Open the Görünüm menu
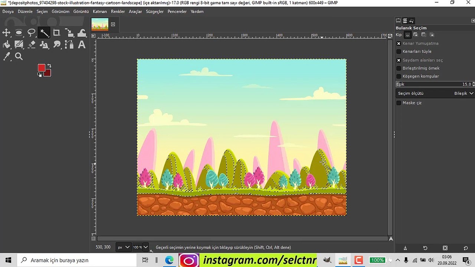Viewport: 475px width, 267px height. pyautogui.click(x=60, y=11)
